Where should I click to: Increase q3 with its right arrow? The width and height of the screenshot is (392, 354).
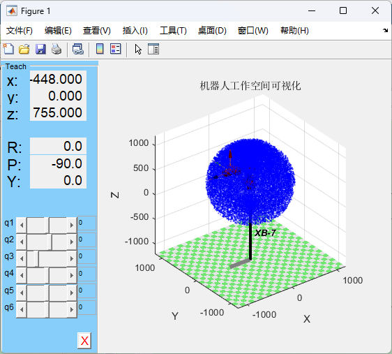click(72, 258)
